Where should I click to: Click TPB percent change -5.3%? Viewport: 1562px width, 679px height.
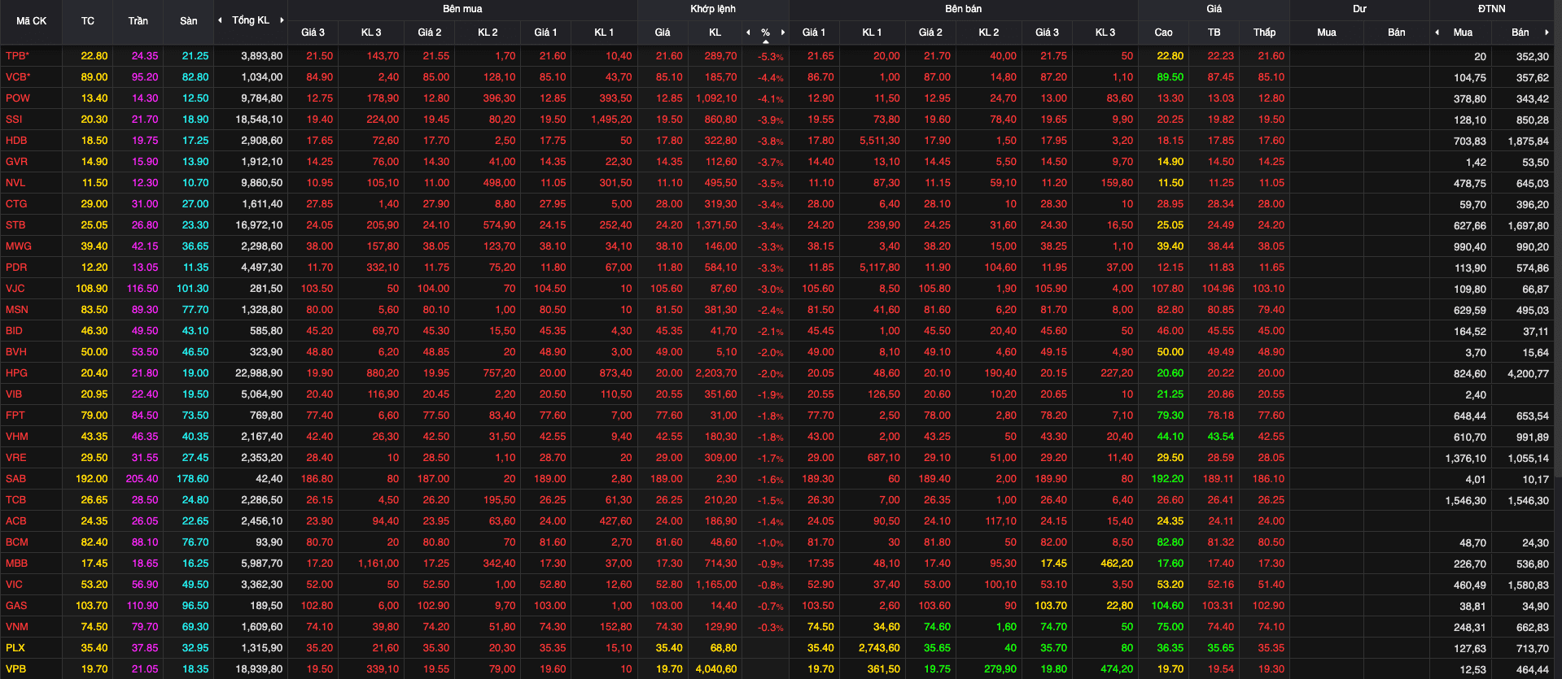click(x=770, y=57)
